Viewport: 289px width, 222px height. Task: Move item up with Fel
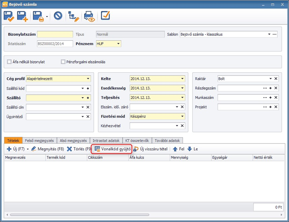click(178, 149)
